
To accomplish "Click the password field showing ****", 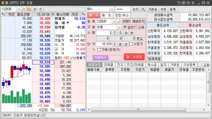I will 123,9.
